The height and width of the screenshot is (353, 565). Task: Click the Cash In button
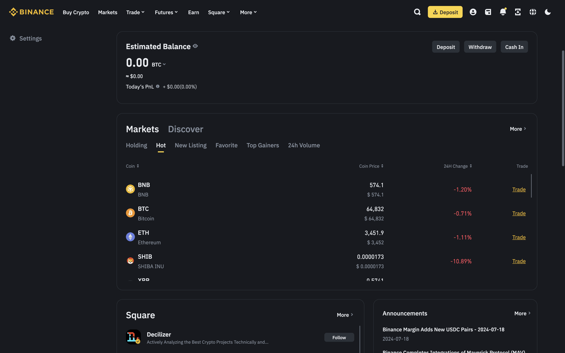(x=514, y=47)
